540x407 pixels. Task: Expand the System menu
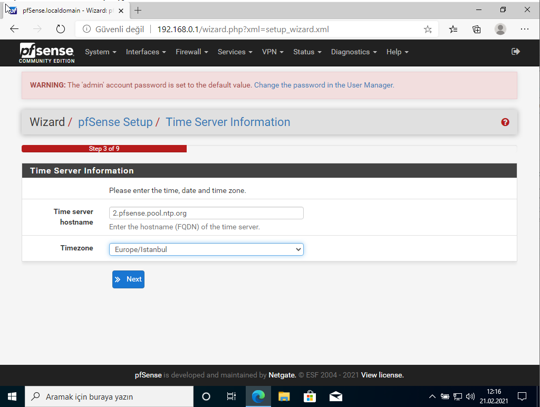tap(101, 52)
